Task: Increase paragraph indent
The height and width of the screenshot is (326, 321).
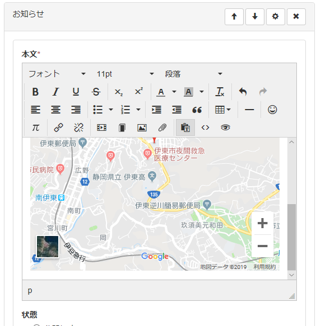Action: (x=156, y=110)
